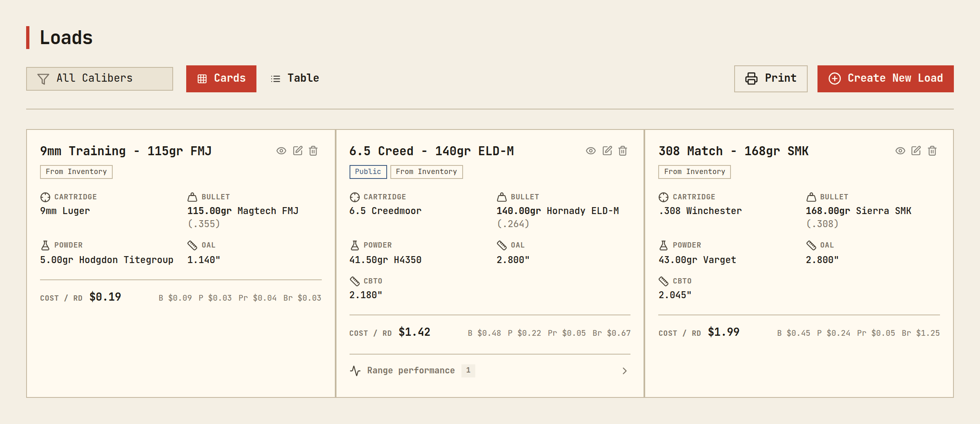Click the Public badge on 6.5 Creed
The image size is (980, 424).
(x=368, y=172)
